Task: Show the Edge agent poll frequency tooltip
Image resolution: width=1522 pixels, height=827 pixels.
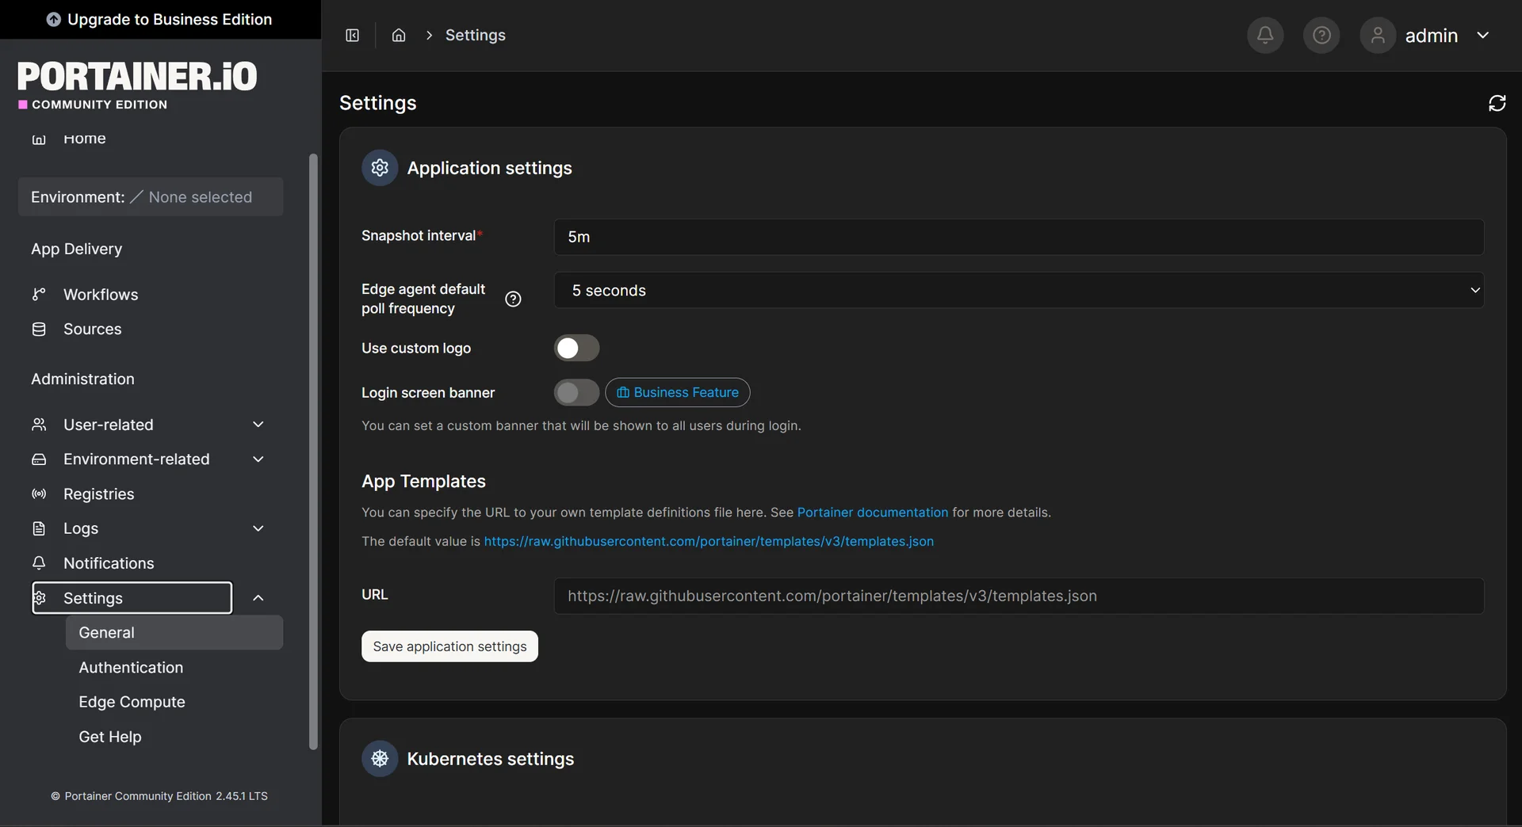Action: tap(513, 299)
